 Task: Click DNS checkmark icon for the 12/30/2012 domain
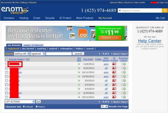click(x=79, y=76)
